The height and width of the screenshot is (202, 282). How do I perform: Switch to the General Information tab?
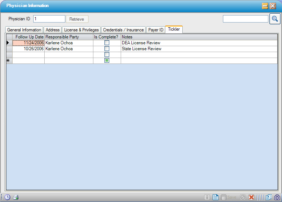24,30
